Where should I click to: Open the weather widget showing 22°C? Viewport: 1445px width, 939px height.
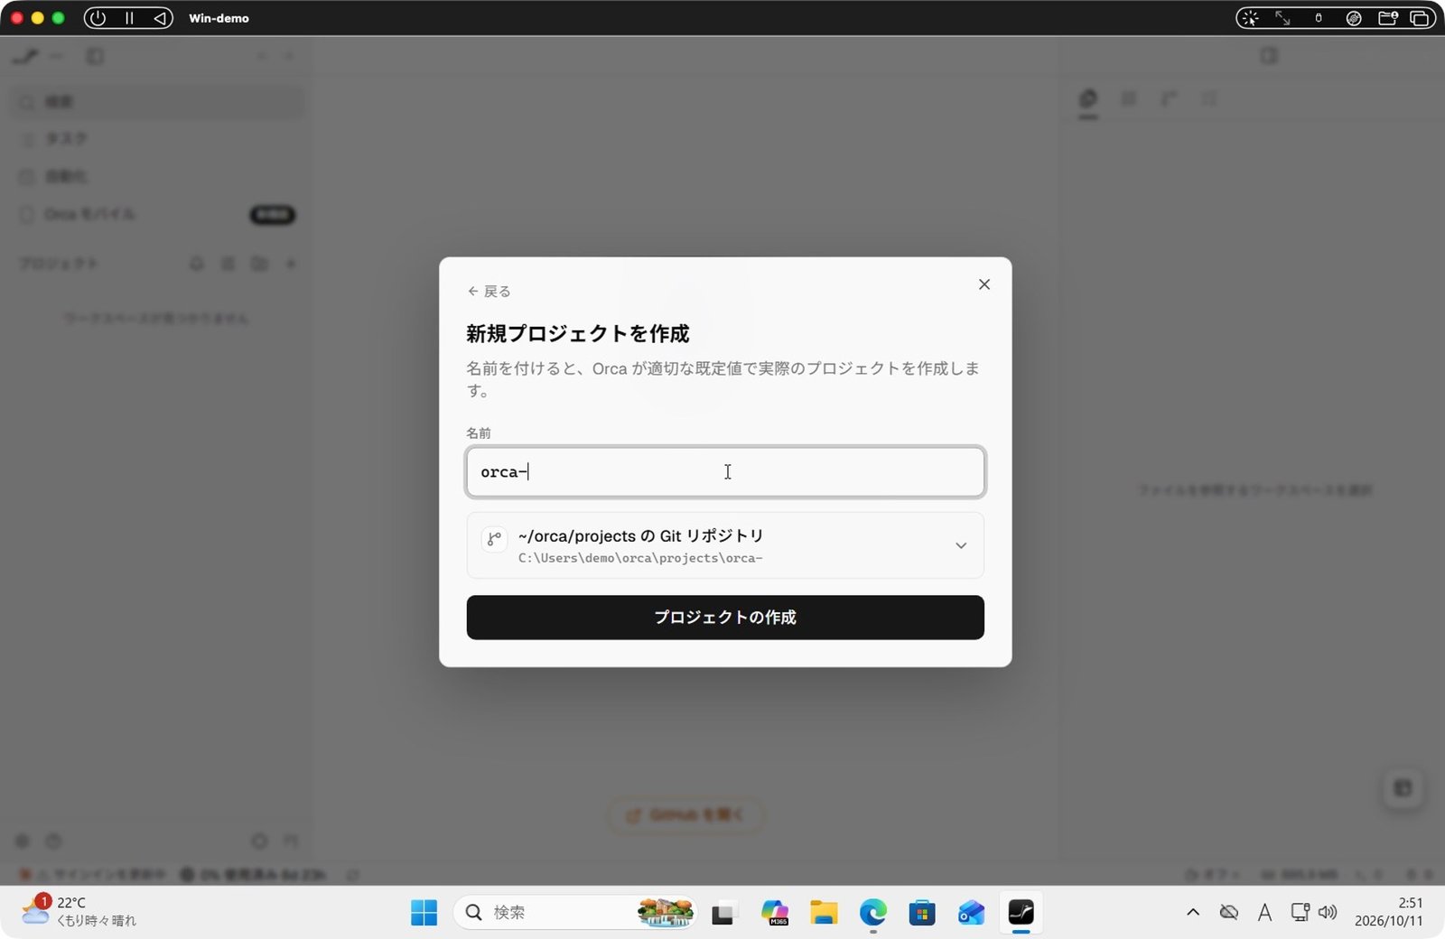click(79, 912)
